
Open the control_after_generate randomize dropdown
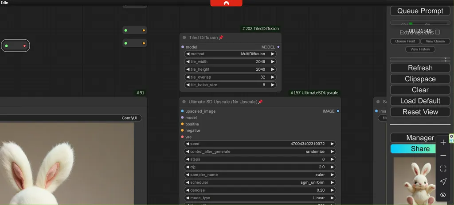pyautogui.click(x=260, y=152)
